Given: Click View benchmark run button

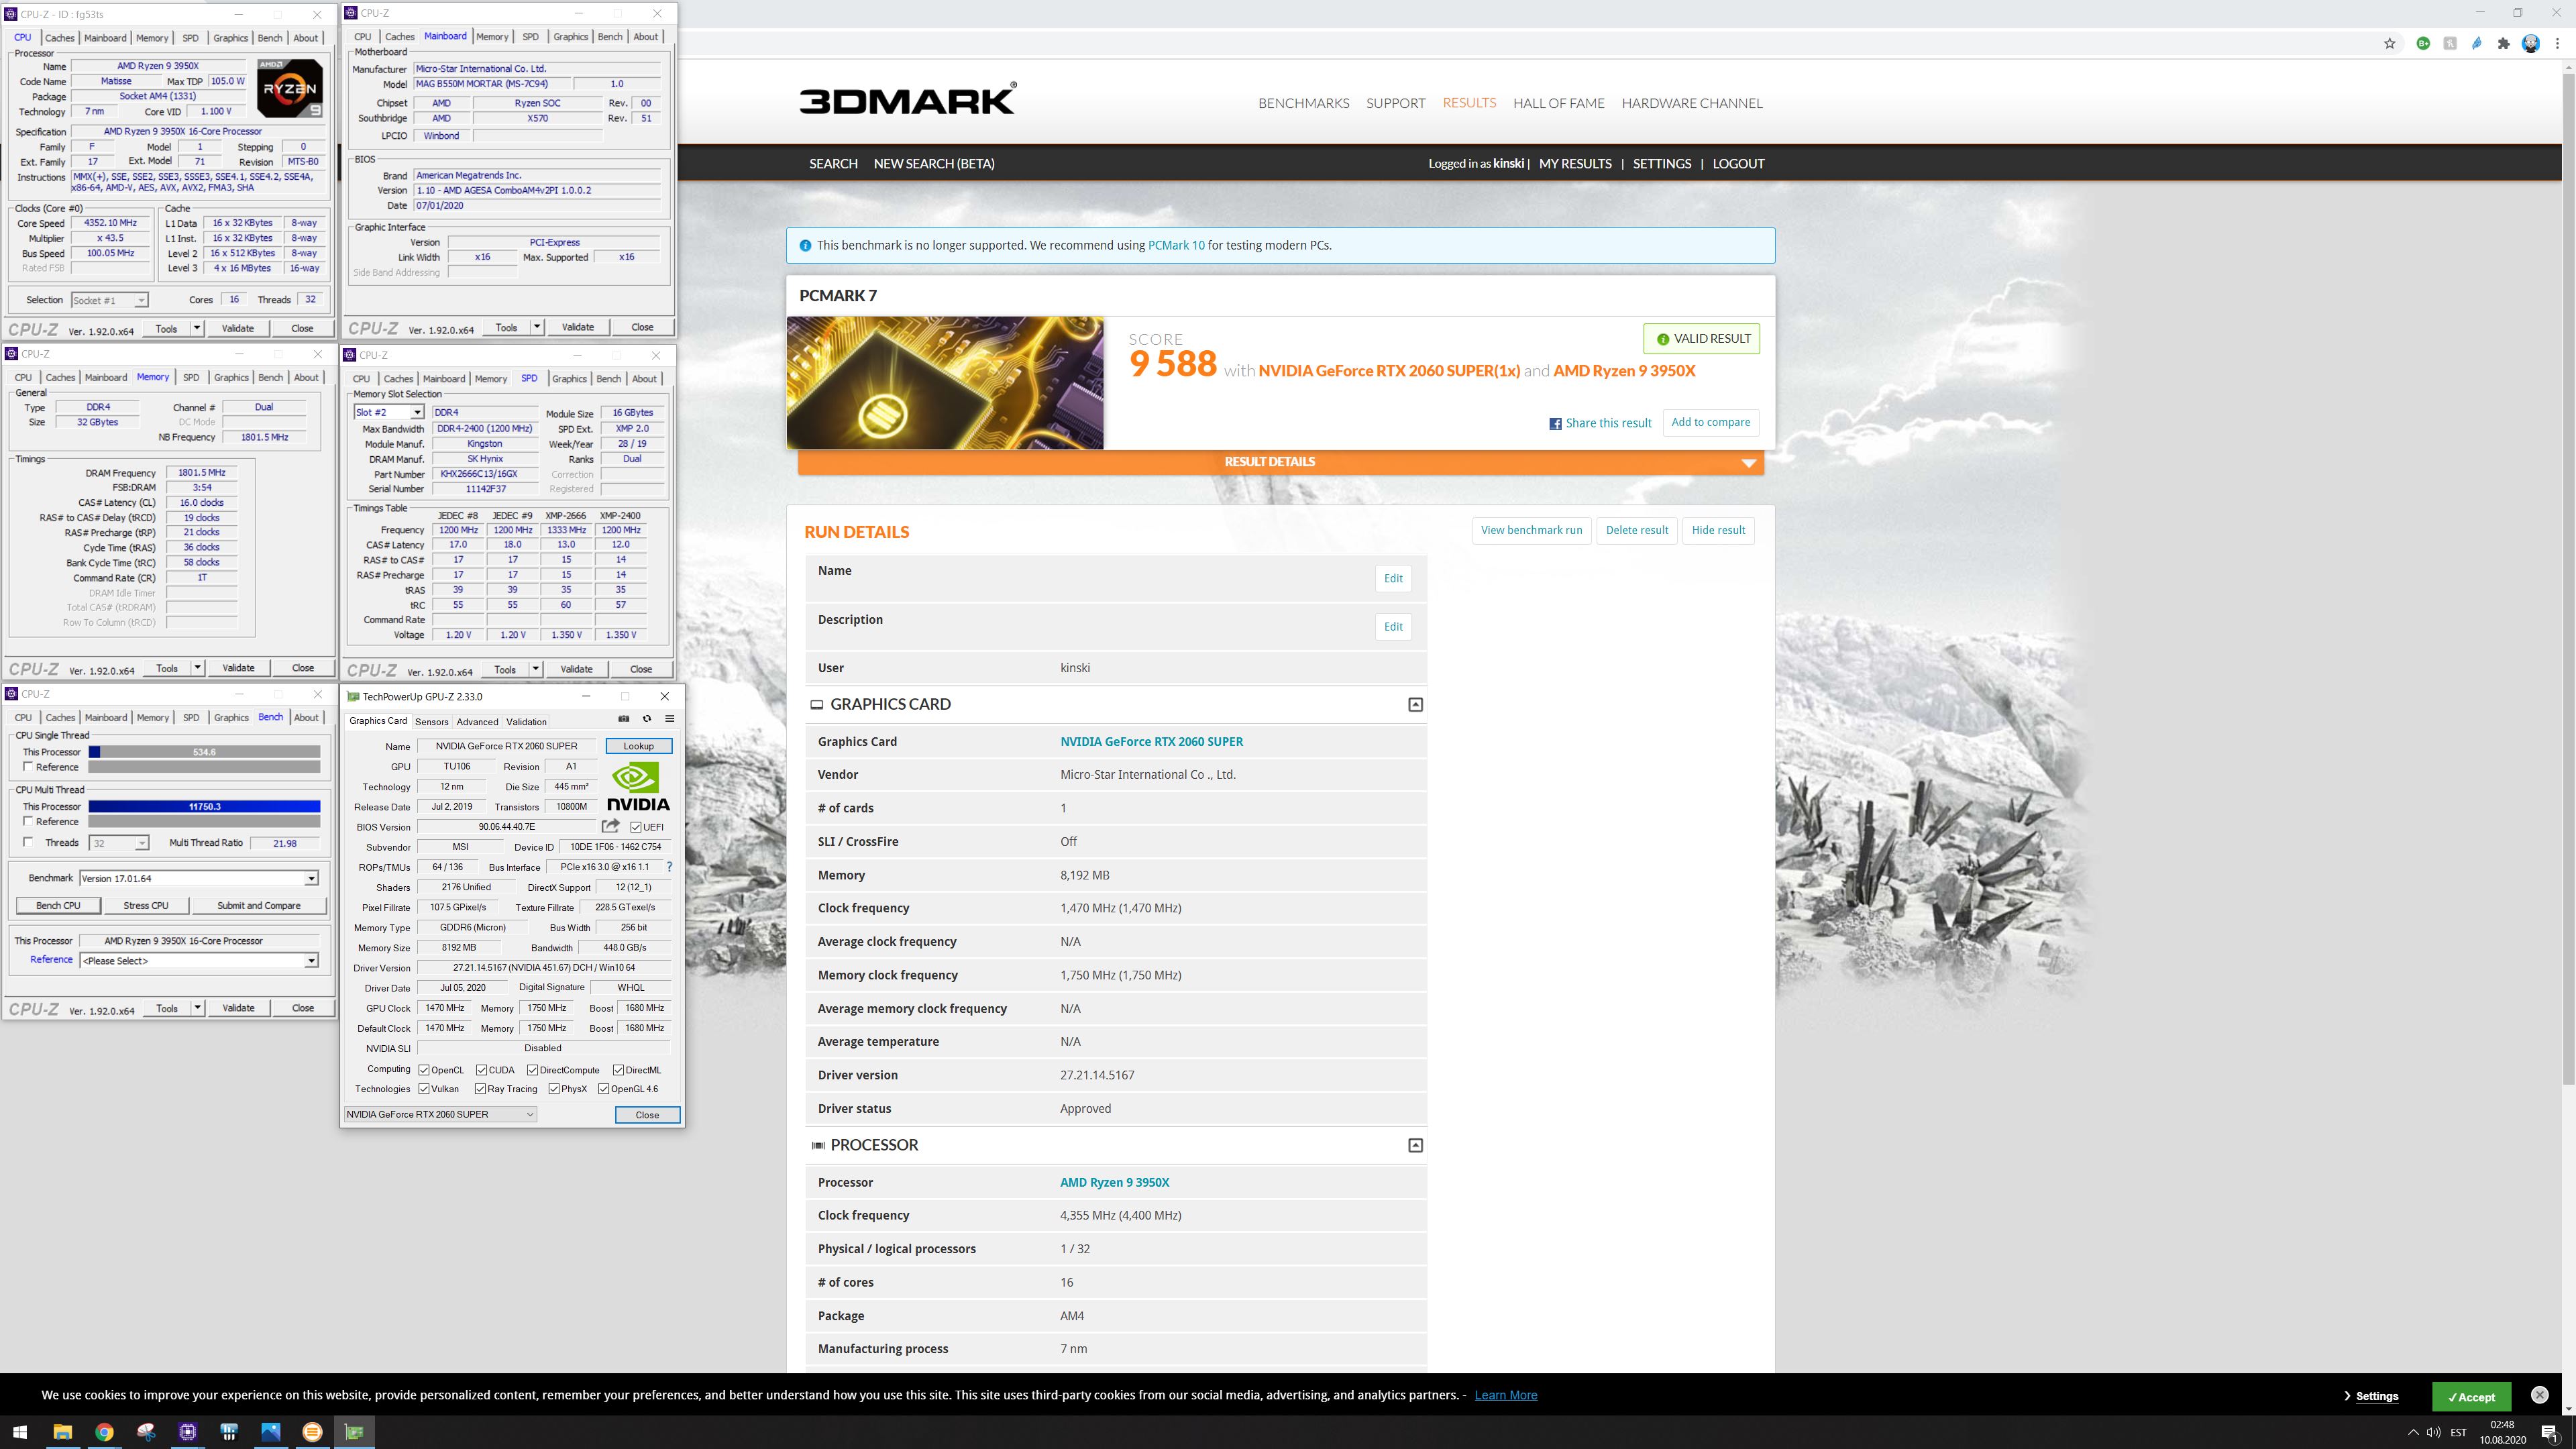Looking at the screenshot, I should point(1531,530).
